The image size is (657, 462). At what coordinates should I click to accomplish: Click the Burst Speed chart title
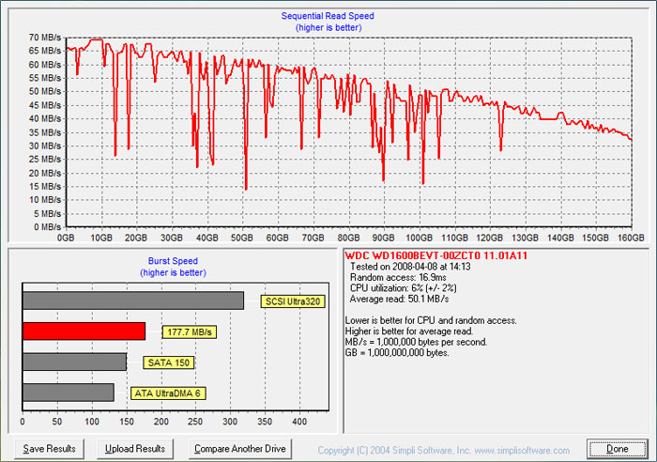(x=173, y=261)
